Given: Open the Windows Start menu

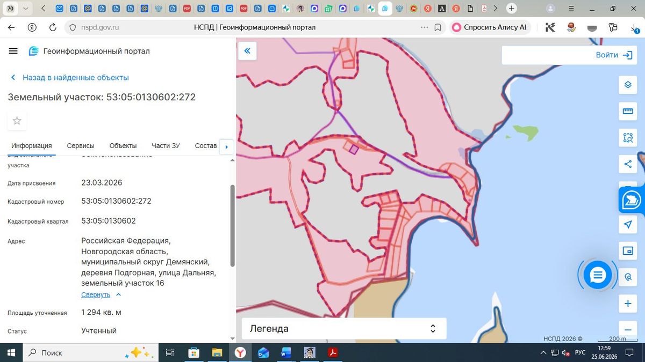Looking at the screenshot, I should pyautogui.click(x=11, y=352).
